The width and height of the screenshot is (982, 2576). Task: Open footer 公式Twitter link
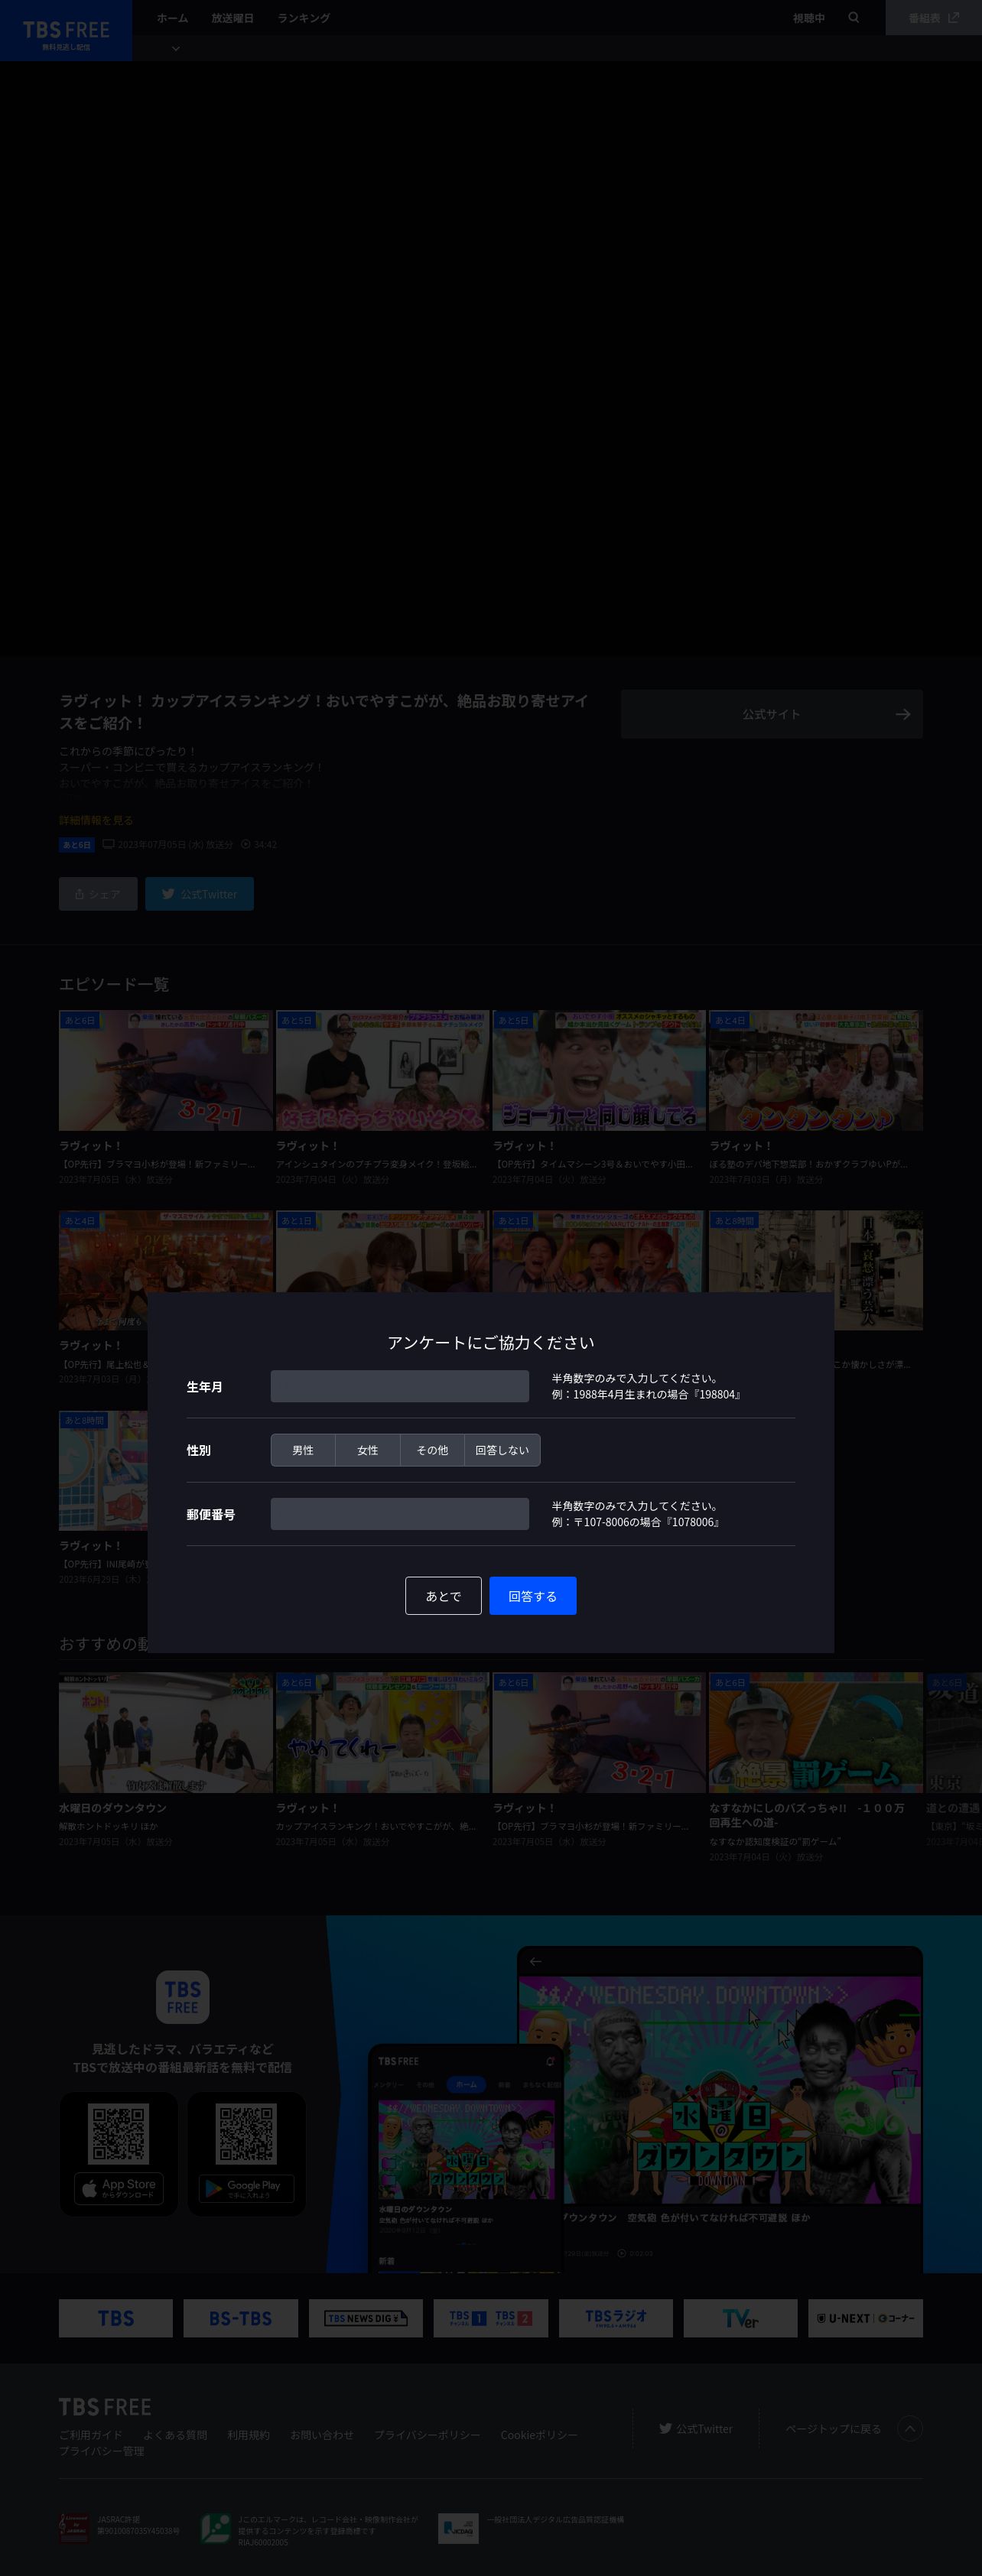pyautogui.click(x=695, y=2429)
